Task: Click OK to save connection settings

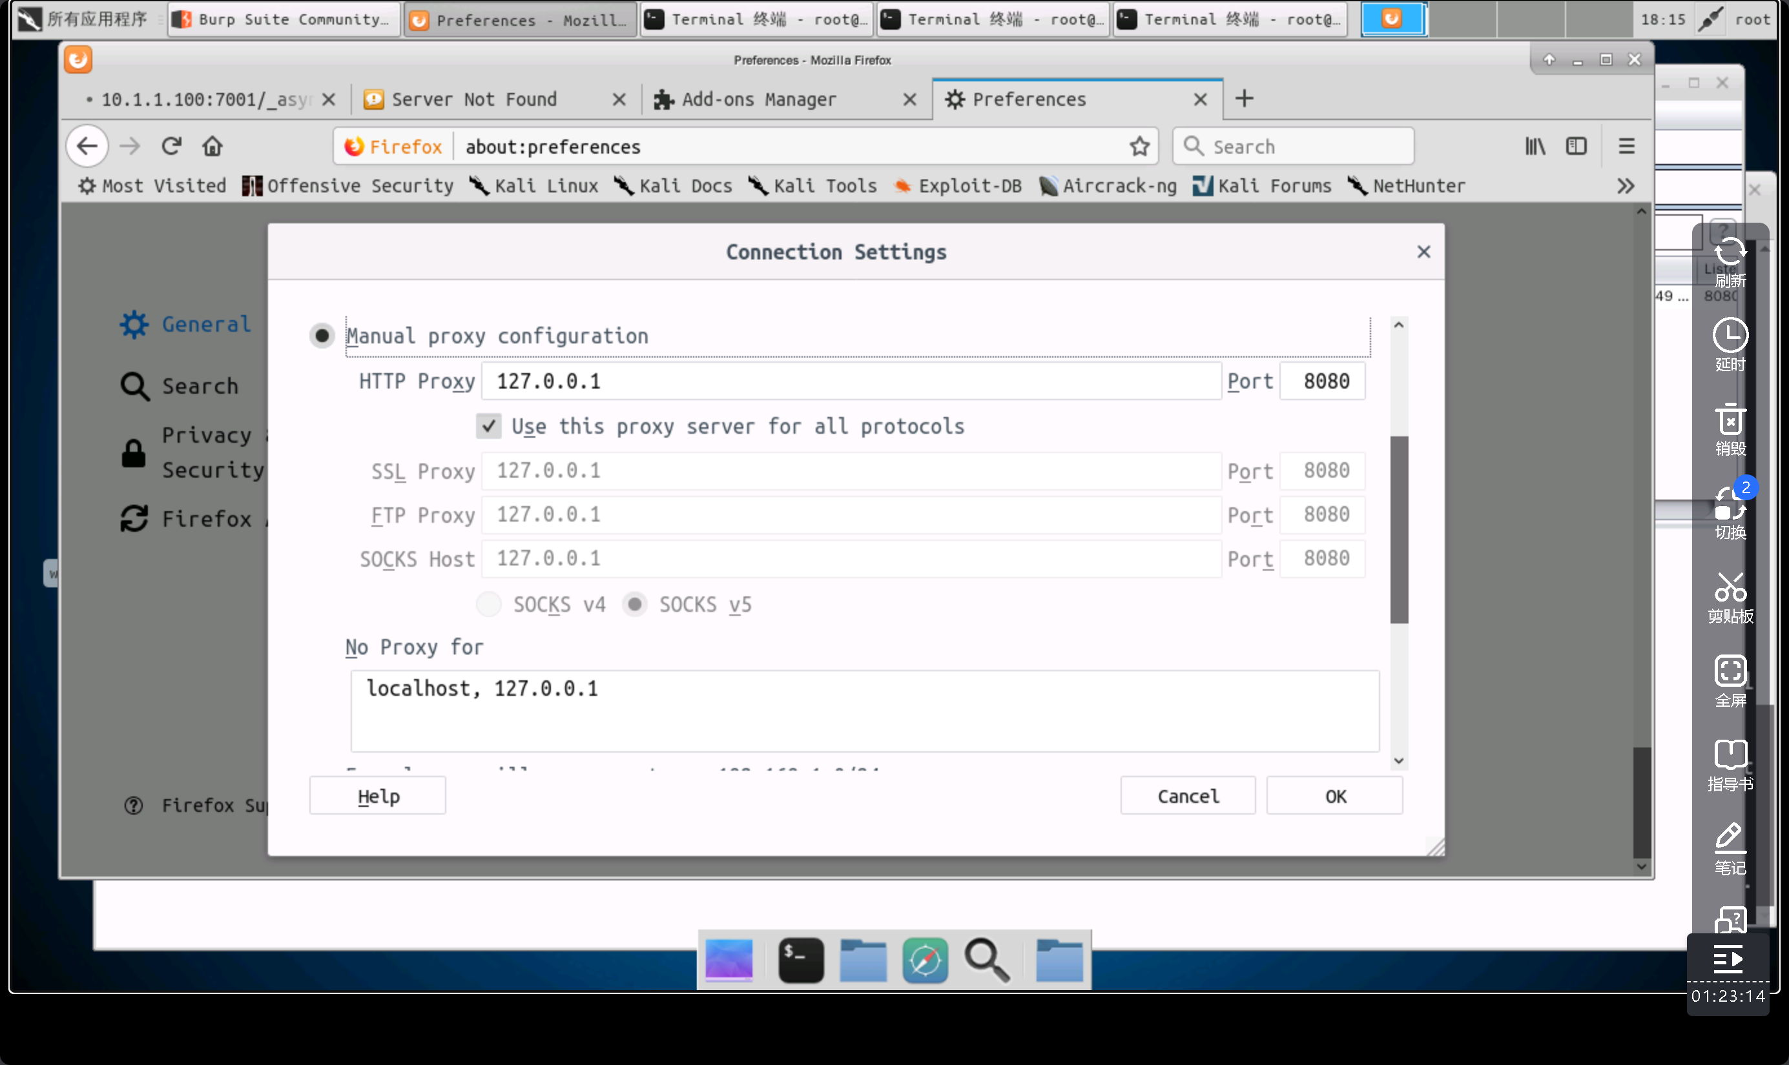Action: click(x=1334, y=796)
